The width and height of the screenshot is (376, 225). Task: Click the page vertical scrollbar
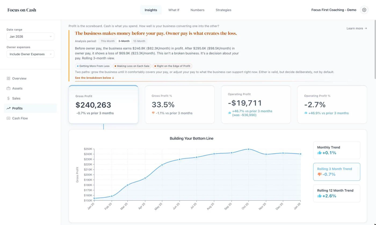pos(375,49)
